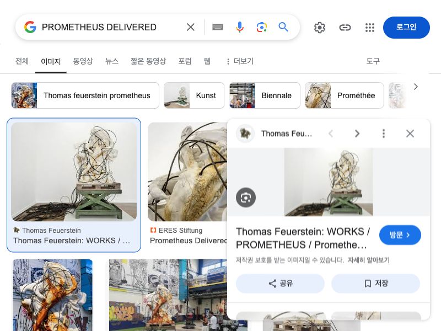Open the 자세히 알아보기 copyright link
Image resolution: width=441 pixels, height=331 pixels.
(x=369, y=260)
